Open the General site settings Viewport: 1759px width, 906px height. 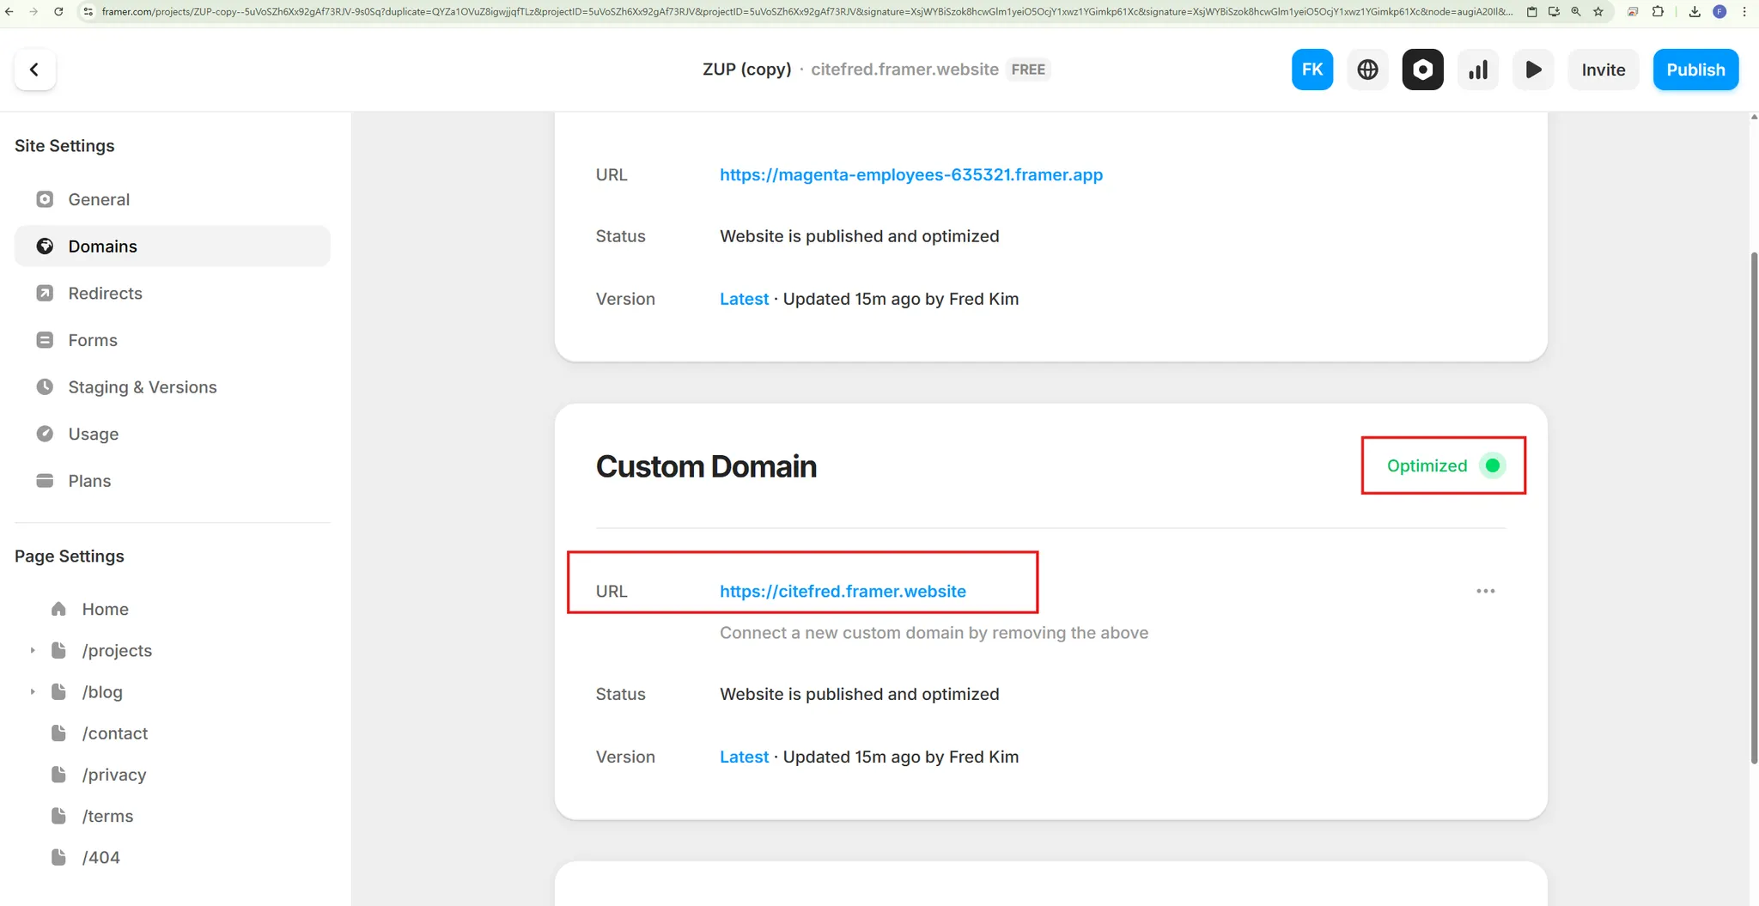pyautogui.click(x=172, y=199)
